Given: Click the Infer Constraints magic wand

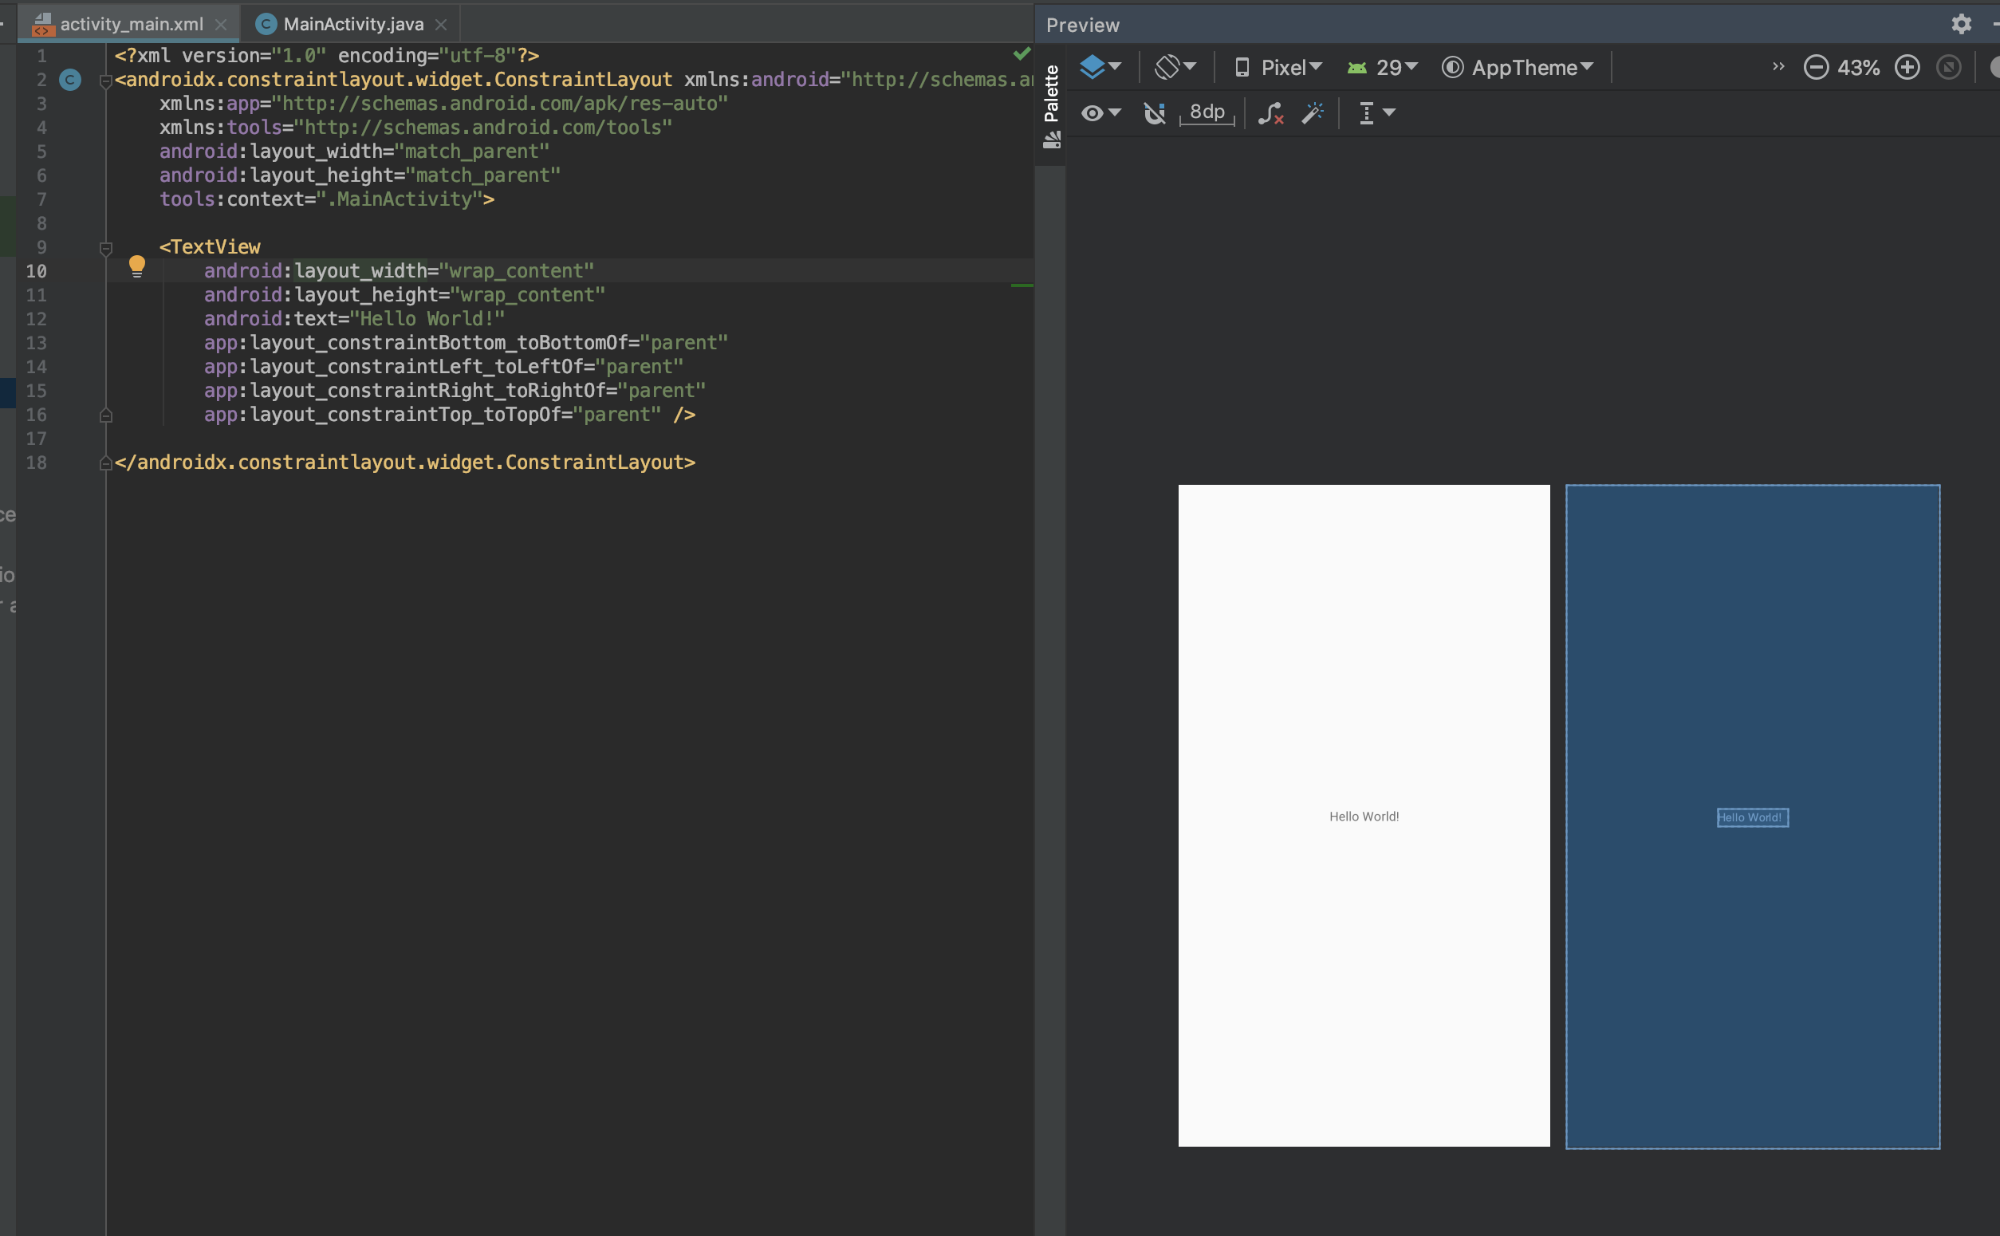Looking at the screenshot, I should coord(1313,112).
